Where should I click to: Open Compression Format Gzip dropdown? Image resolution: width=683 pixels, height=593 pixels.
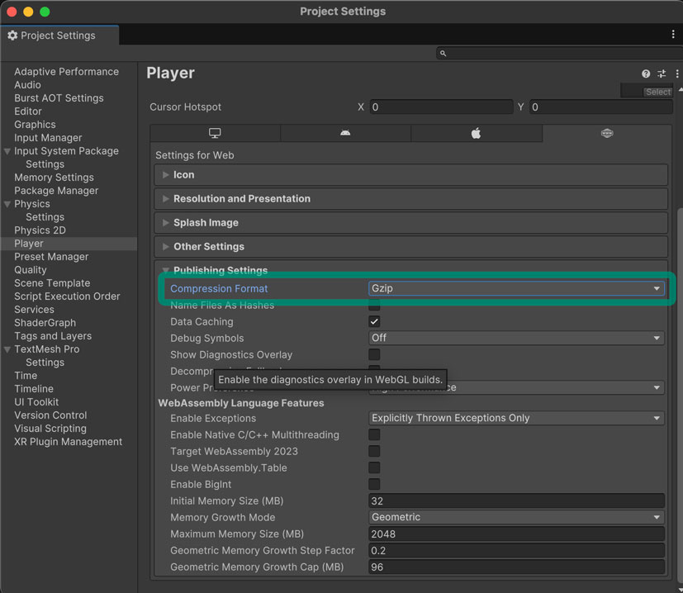pos(516,288)
